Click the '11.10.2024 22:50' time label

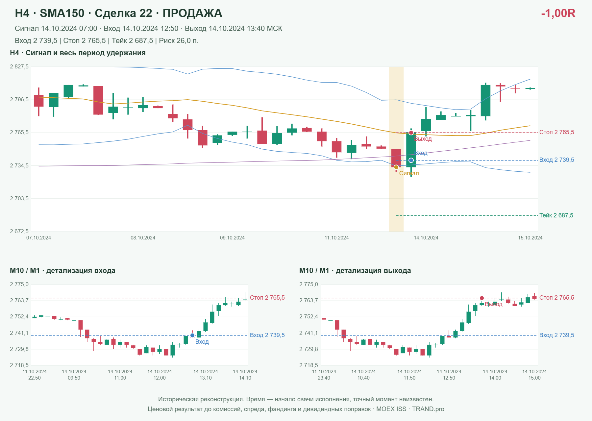[35, 375]
